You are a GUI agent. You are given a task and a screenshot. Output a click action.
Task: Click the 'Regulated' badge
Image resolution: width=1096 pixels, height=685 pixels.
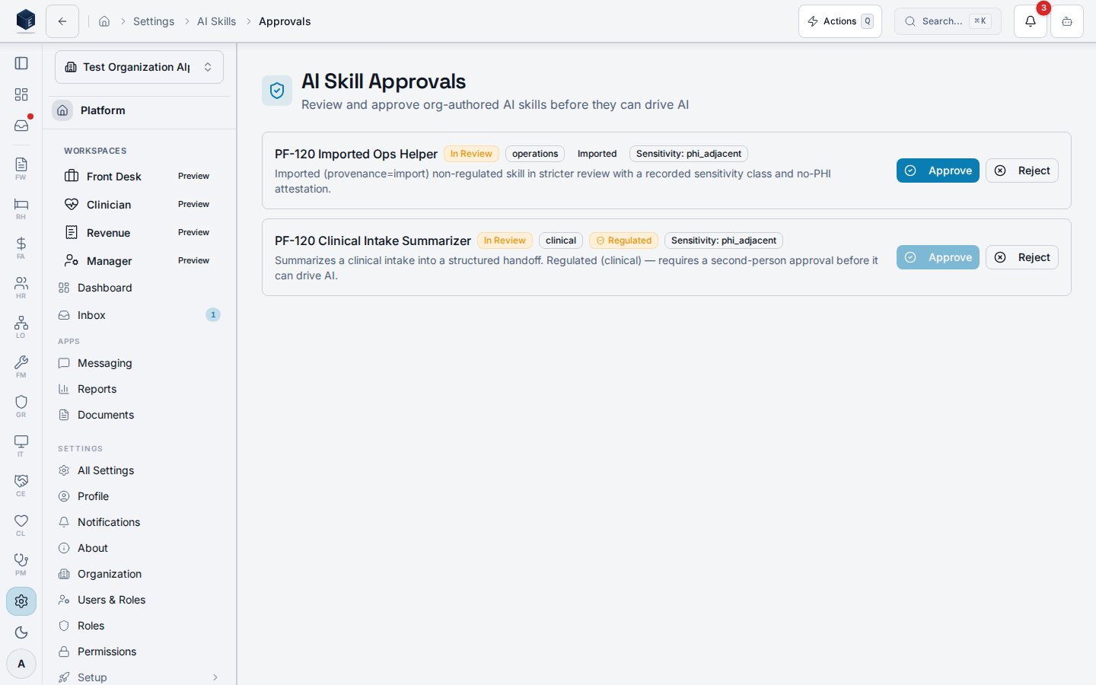coord(624,241)
